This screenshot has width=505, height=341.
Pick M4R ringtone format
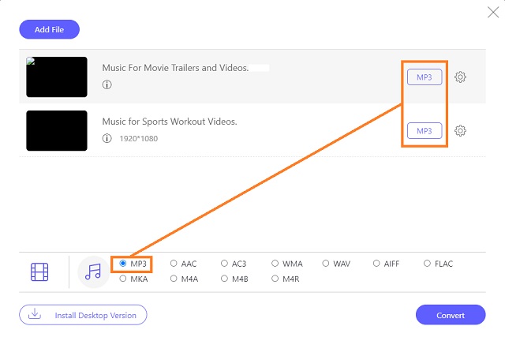[275, 279]
